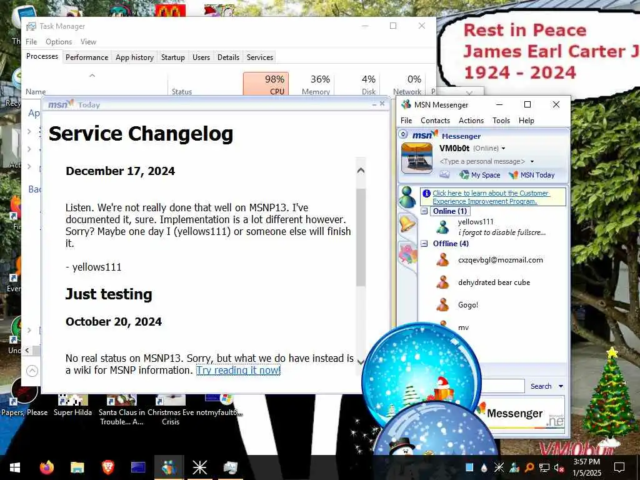Image resolution: width=640 pixels, height=480 pixels.
Task: Select the dehydrated bear cube contact icon
Action: [443, 282]
